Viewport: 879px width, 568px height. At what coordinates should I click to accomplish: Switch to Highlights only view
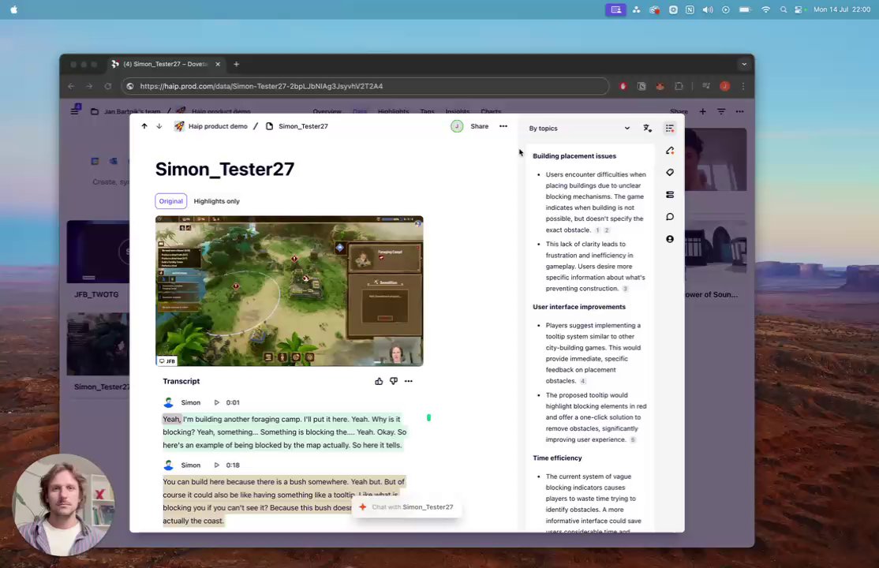(216, 201)
